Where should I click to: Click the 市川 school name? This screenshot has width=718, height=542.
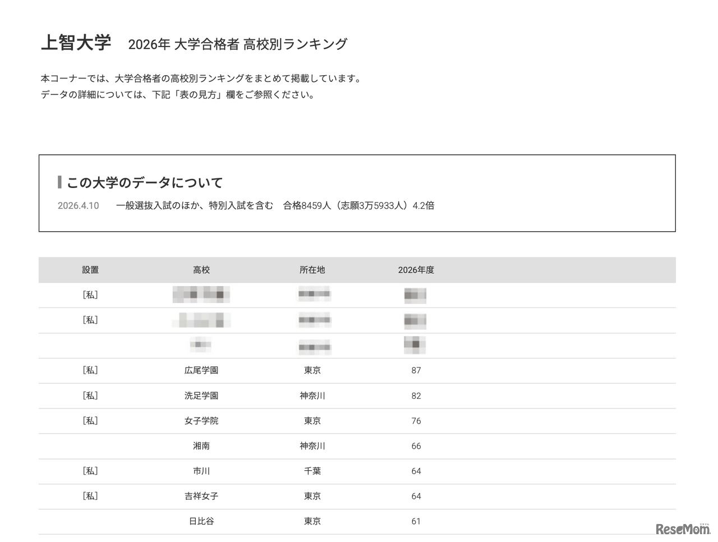click(x=202, y=471)
